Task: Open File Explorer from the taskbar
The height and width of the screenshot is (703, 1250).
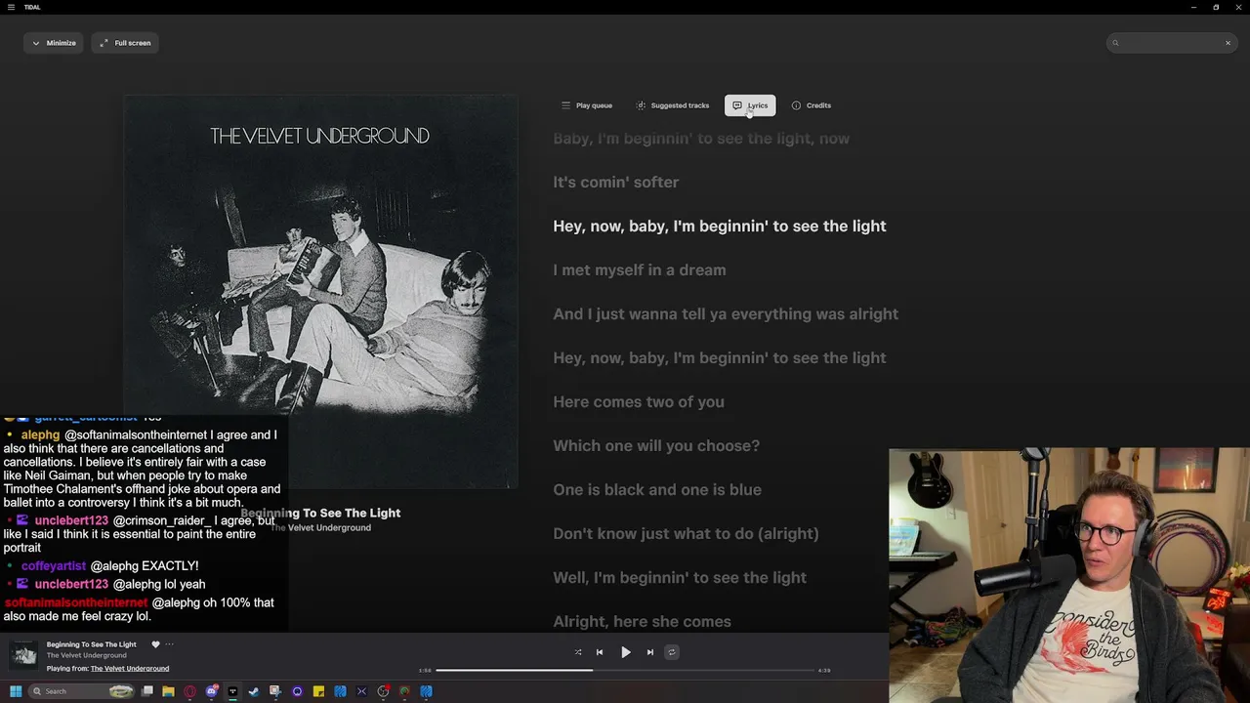Action: click(168, 691)
